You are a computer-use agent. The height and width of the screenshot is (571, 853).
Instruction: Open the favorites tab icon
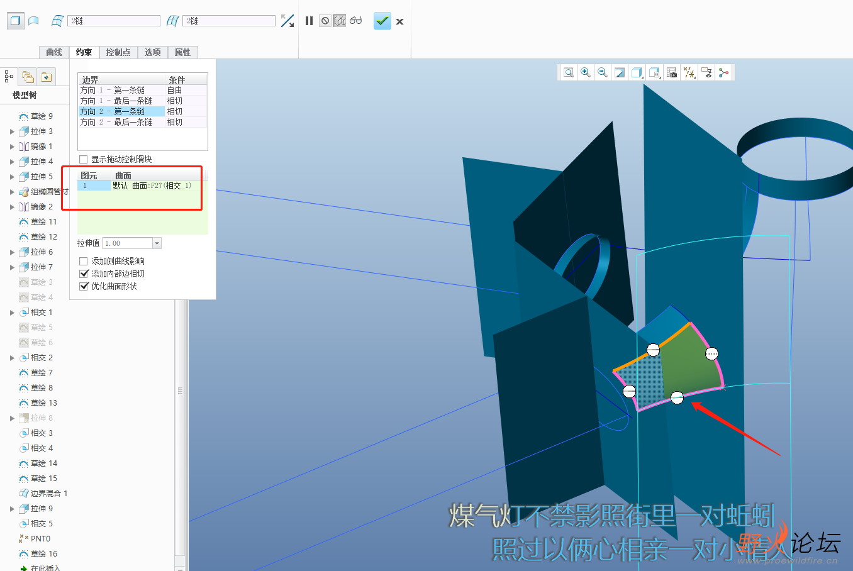click(47, 77)
